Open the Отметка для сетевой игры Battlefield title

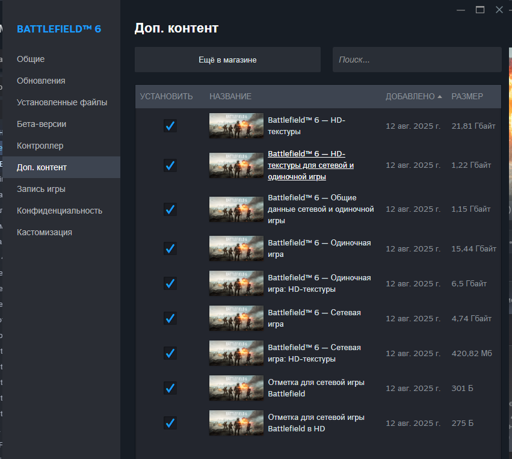[x=316, y=388]
